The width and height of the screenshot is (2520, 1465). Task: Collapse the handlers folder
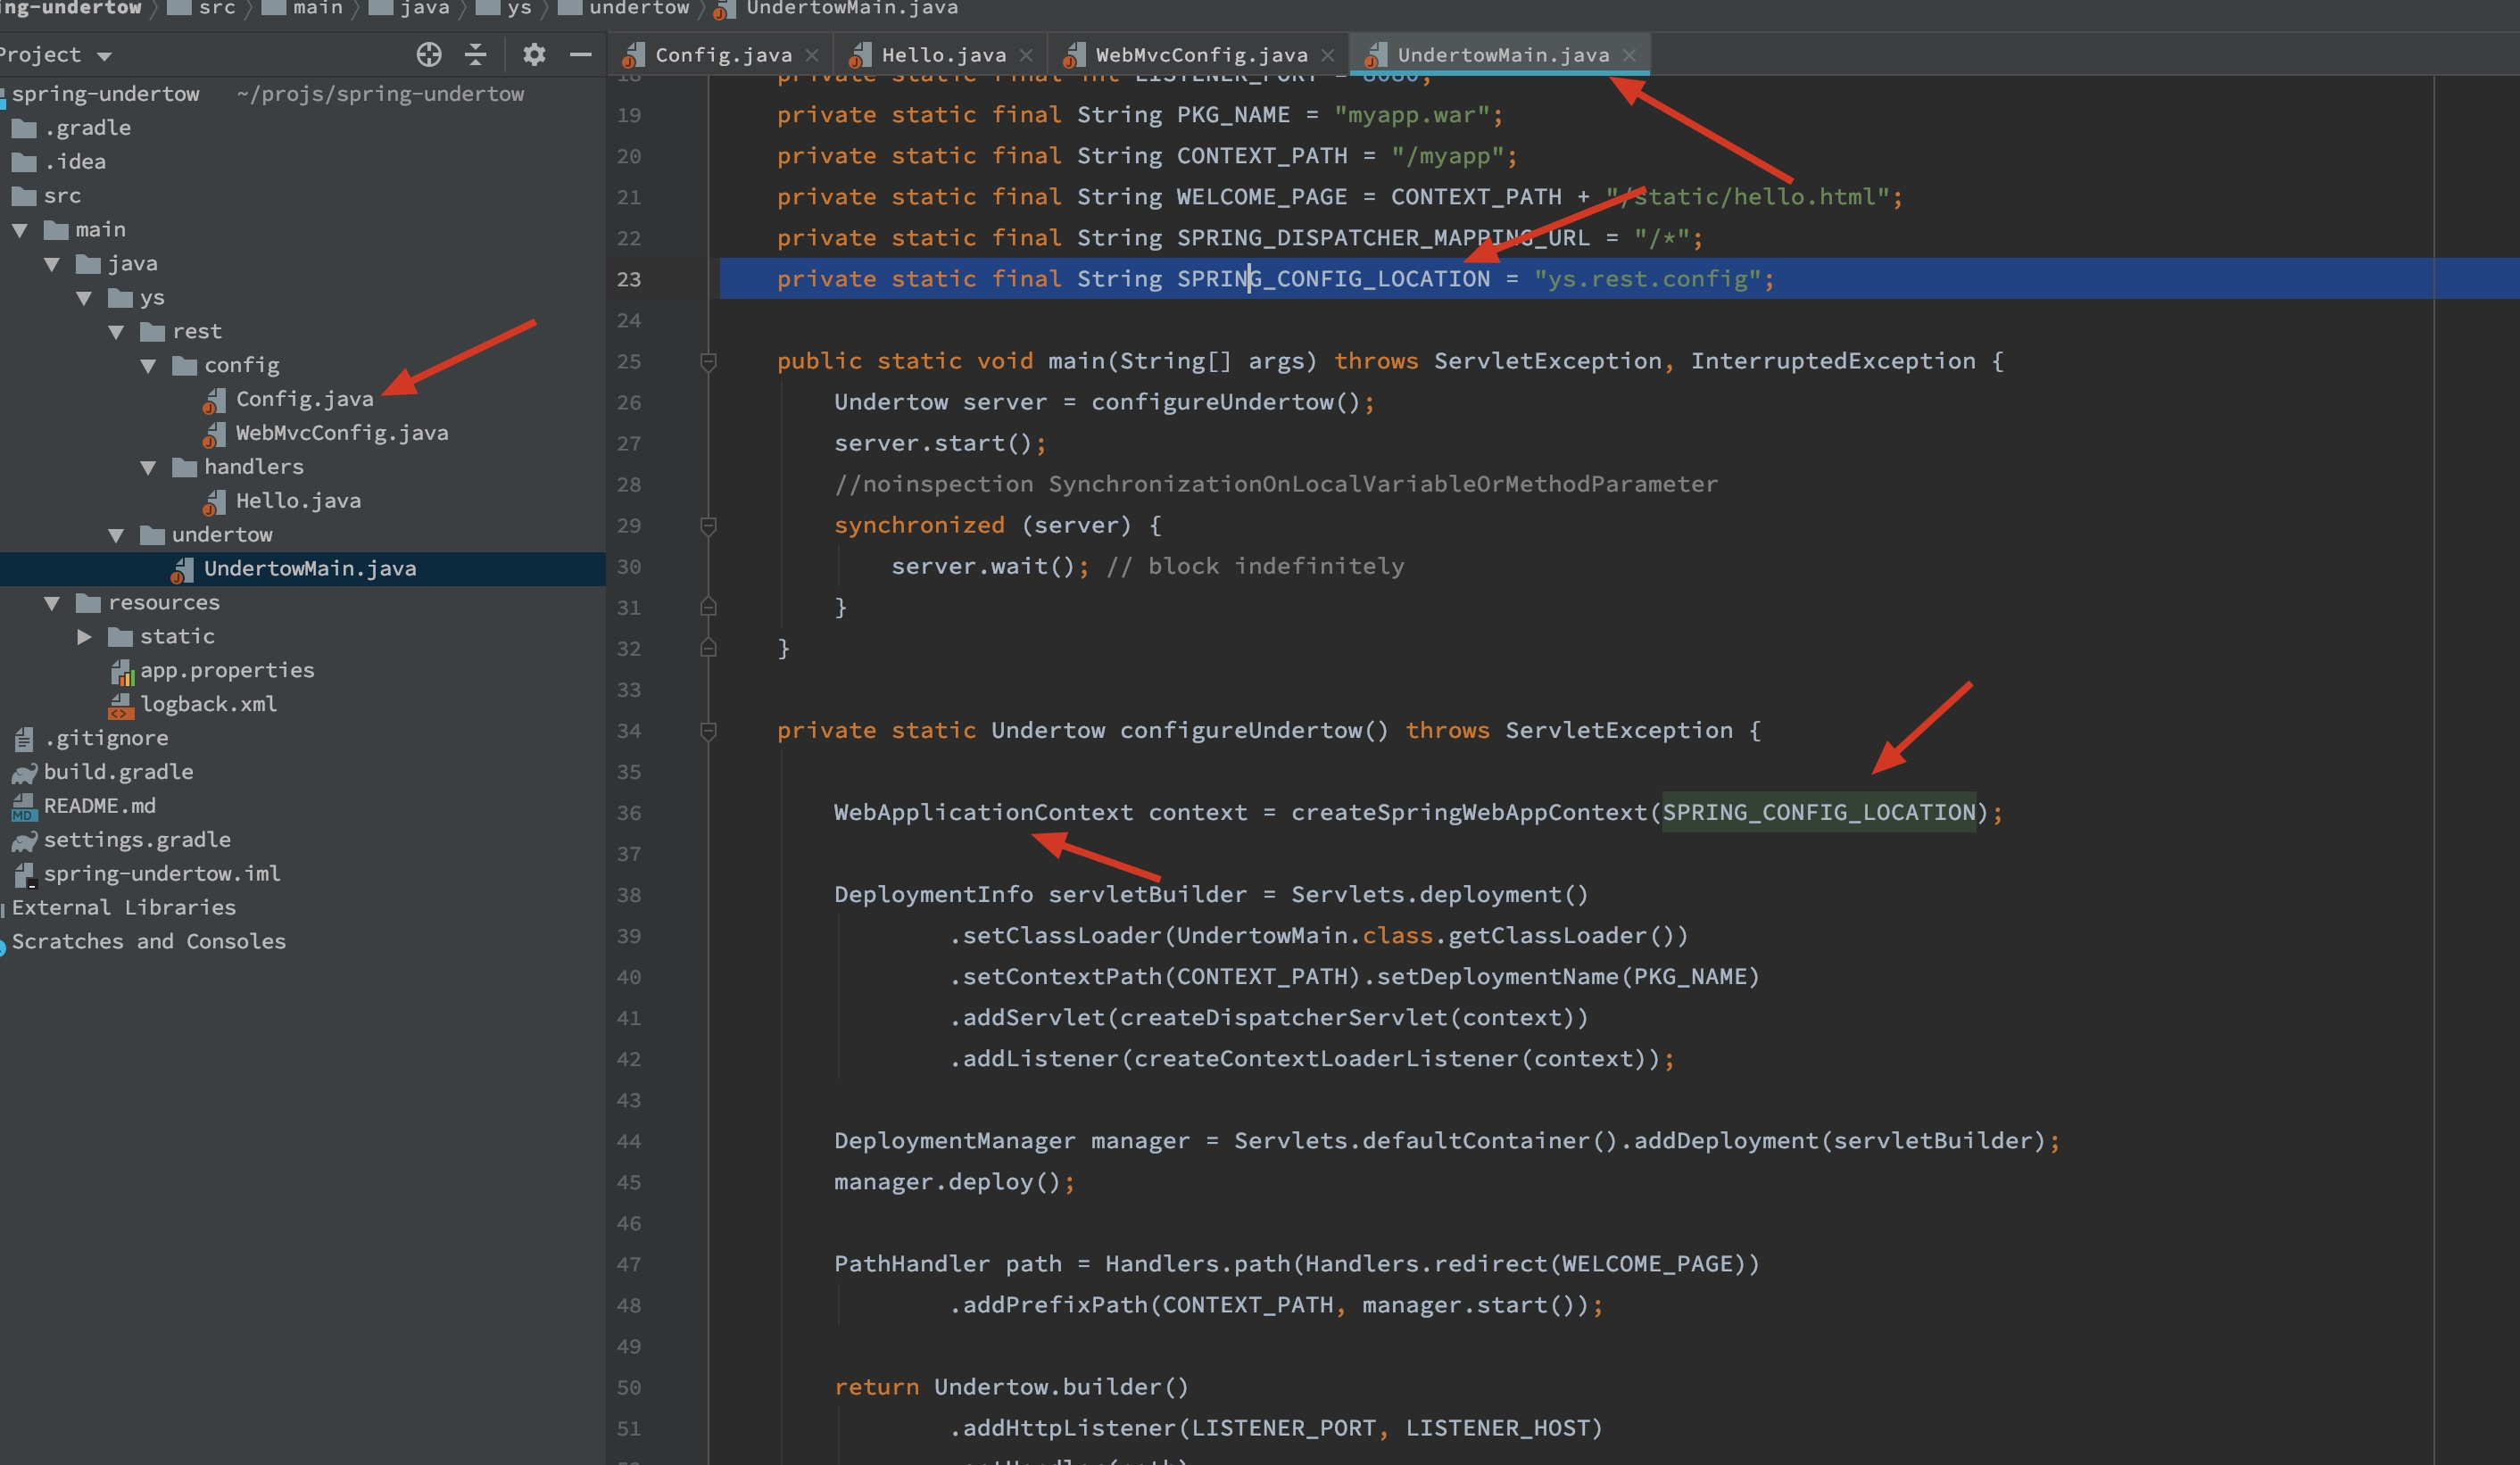click(x=148, y=467)
